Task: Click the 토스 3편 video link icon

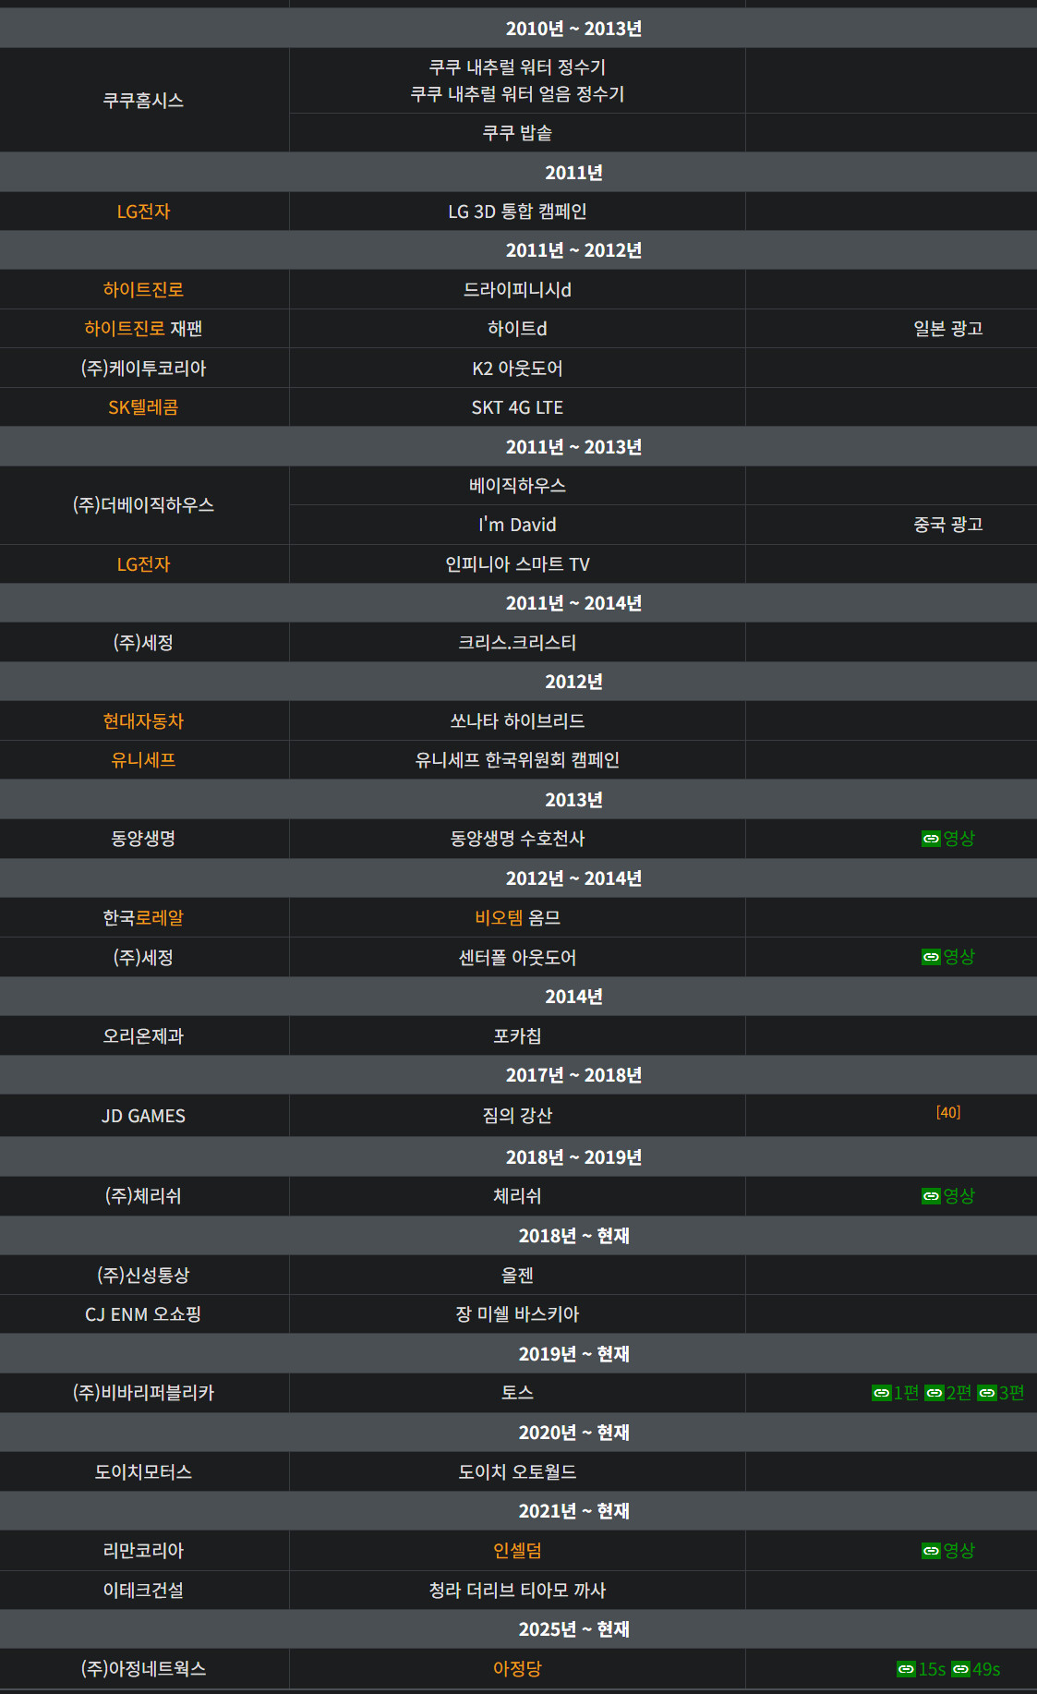Action: (986, 1393)
